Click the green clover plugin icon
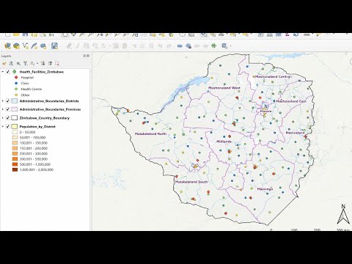352x264 pixels. [214, 45]
